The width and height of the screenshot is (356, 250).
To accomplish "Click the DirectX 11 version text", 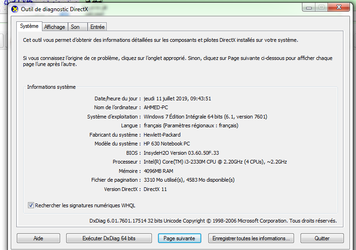I will click(x=155, y=189).
